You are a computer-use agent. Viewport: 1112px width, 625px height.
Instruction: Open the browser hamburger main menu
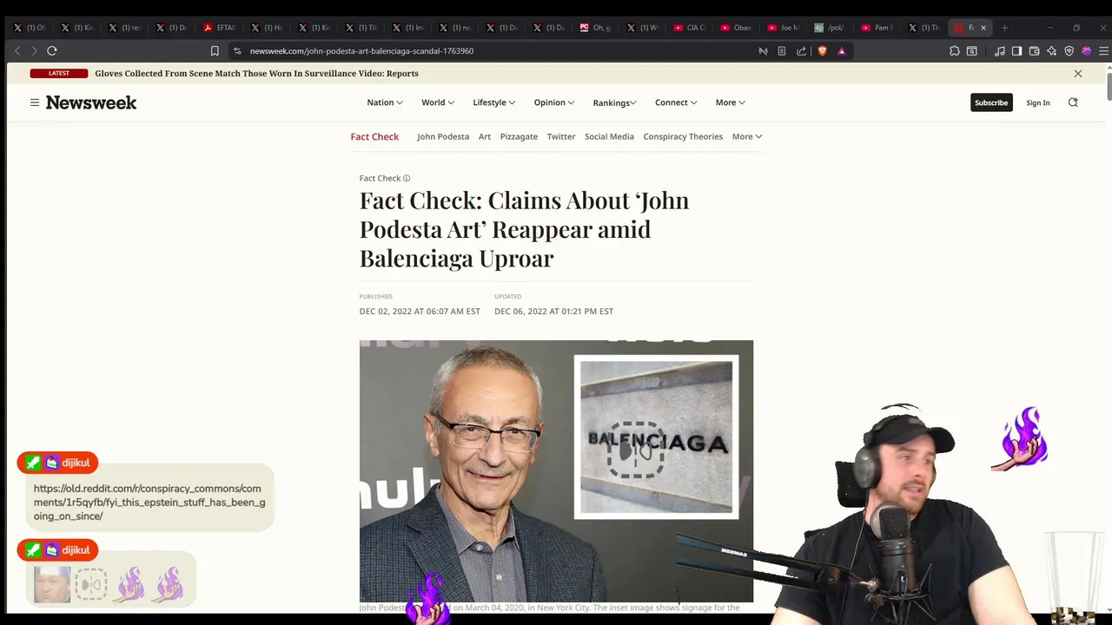point(1103,51)
